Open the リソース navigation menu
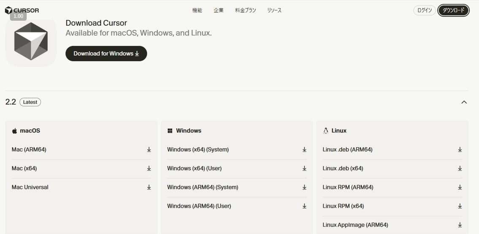 coord(274,11)
